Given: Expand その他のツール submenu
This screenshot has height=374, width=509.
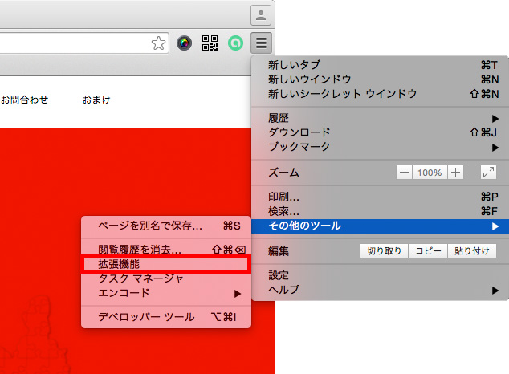Looking at the screenshot, I should click(x=380, y=226).
